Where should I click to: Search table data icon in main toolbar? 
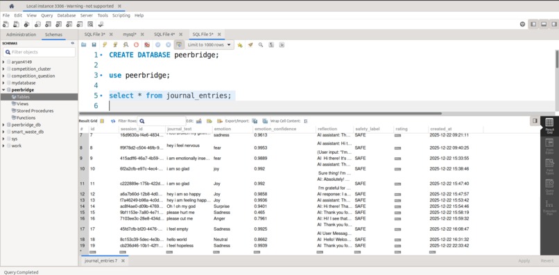pyautogui.click(x=90, y=24)
